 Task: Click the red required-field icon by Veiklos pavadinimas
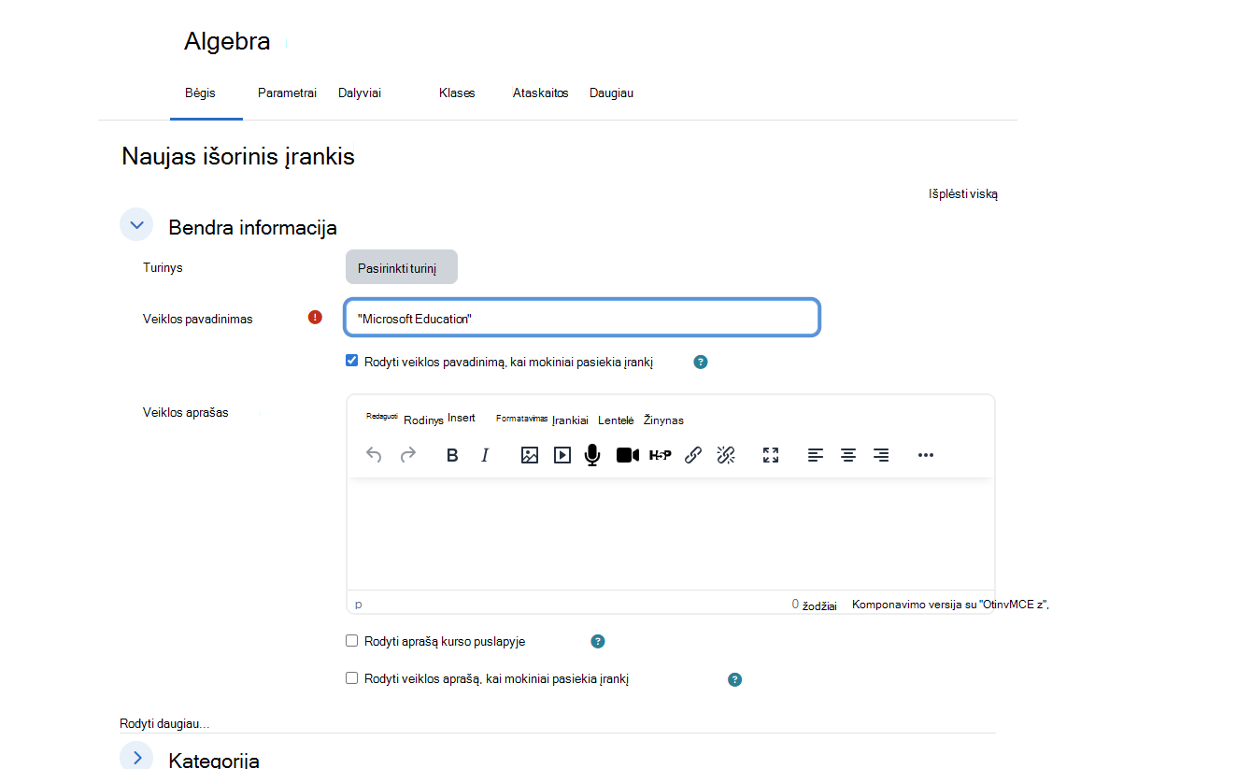pos(315,318)
